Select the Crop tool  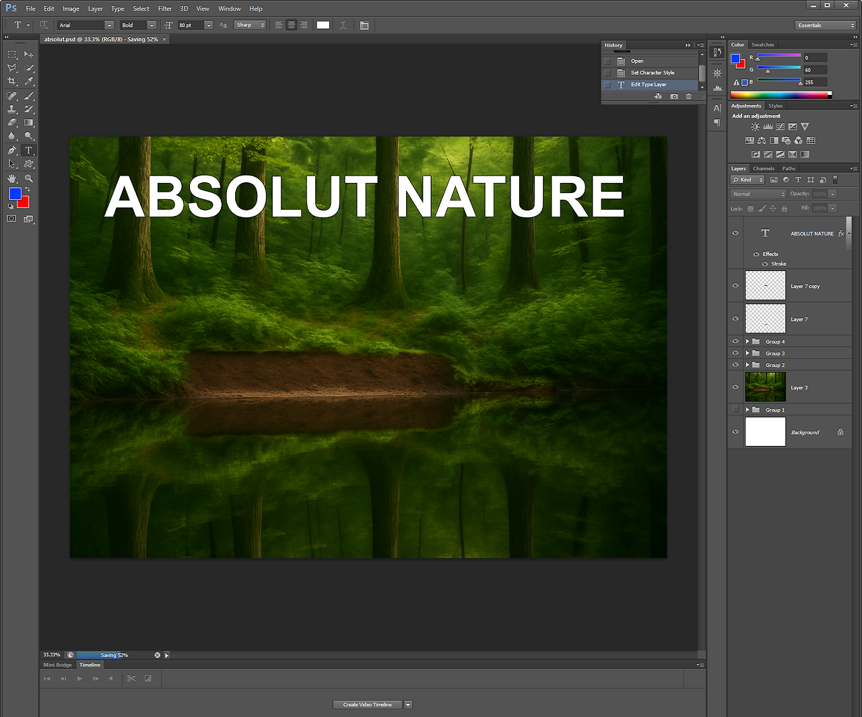12,81
